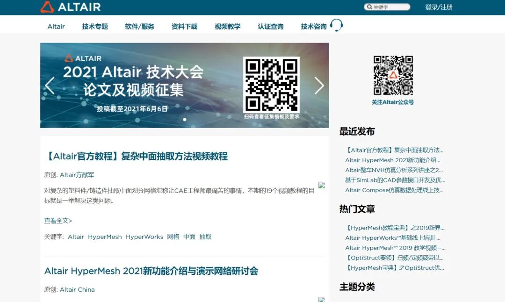Click the search magnifier icon
This screenshot has width=505, height=302.
[369, 7]
